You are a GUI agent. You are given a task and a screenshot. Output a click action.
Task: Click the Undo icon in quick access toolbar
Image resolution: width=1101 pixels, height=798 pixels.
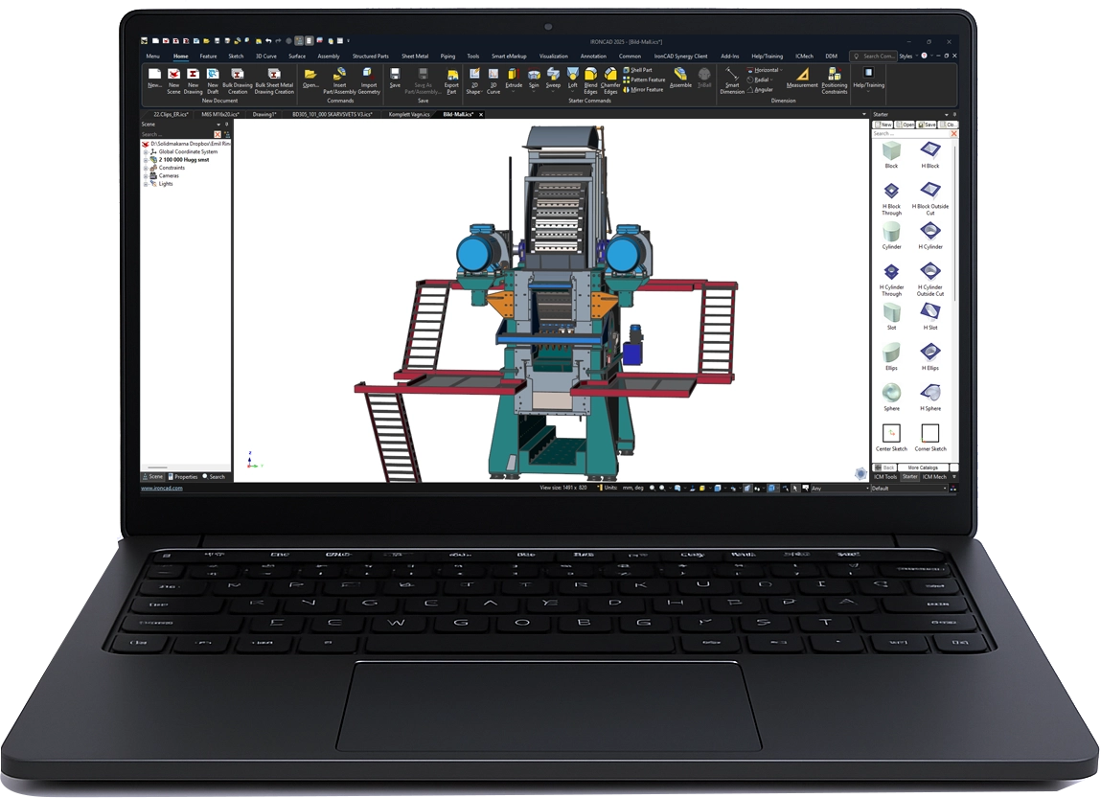click(269, 41)
